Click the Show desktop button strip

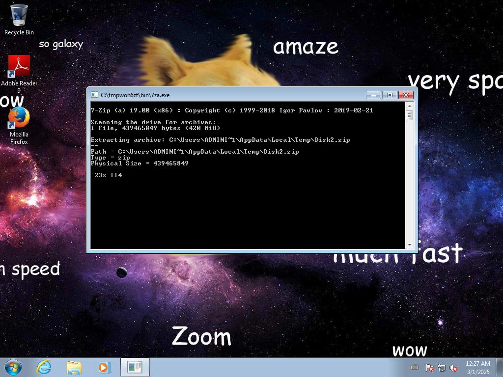pos(499,367)
